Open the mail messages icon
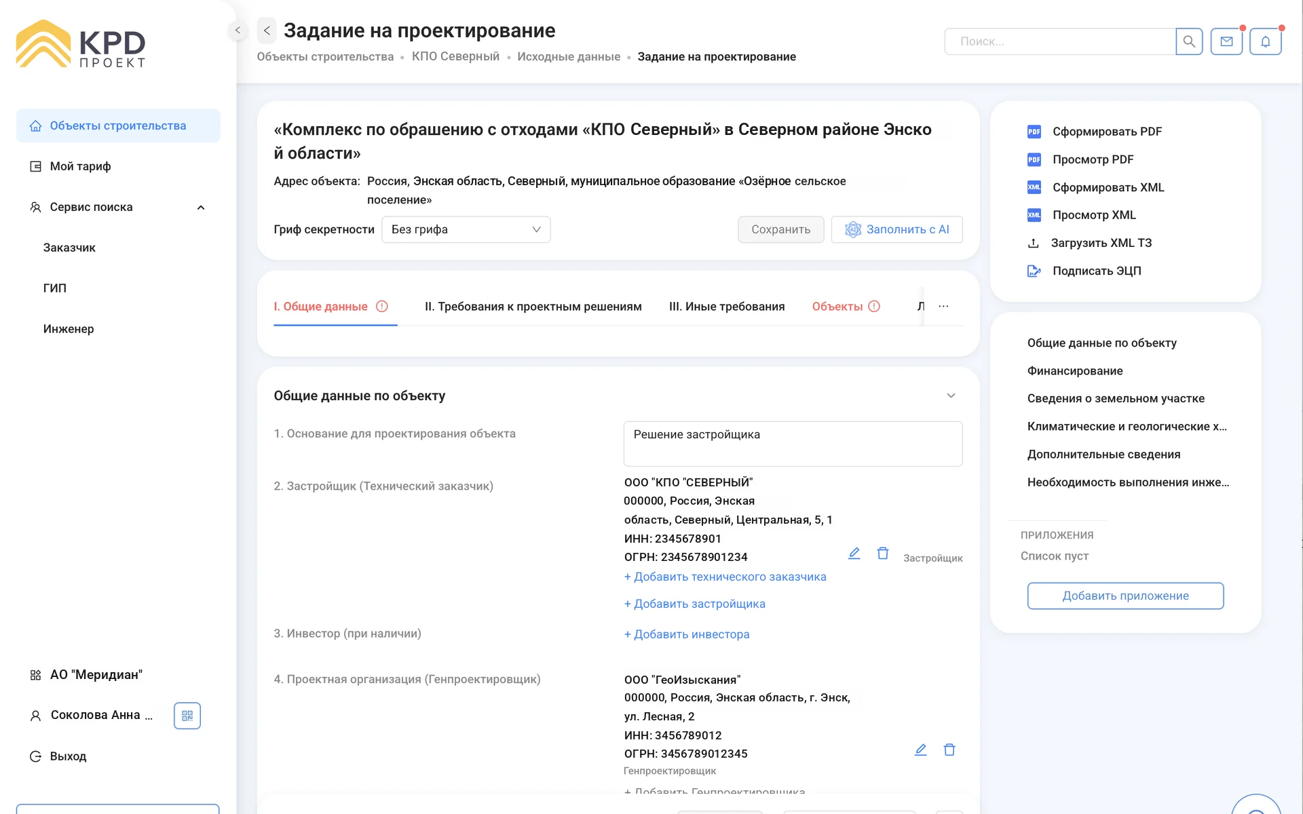1303x814 pixels. [1226, 41]
